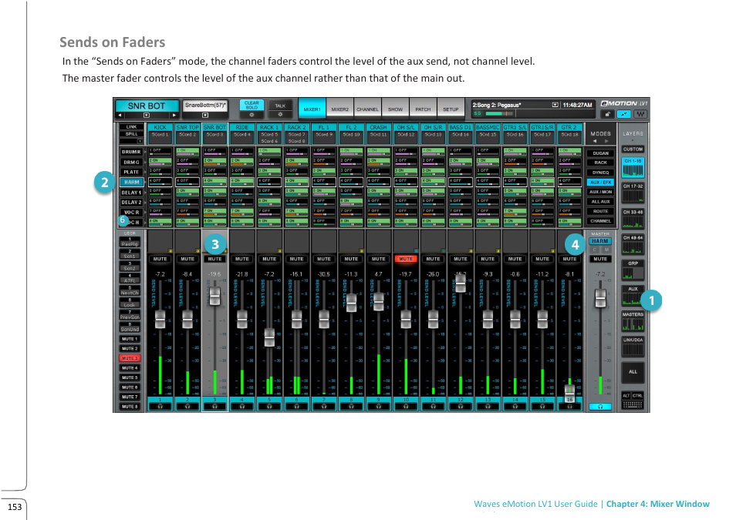Open Clear Solo gear settings
736x520 pixels.
[x=252, y=115]
